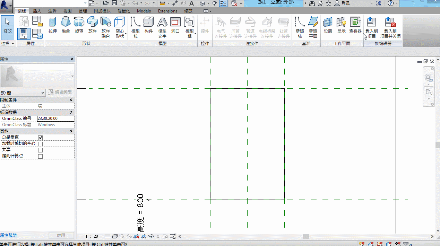Click the 编辑类型 button
440x246 pixels.
[60, 92]
